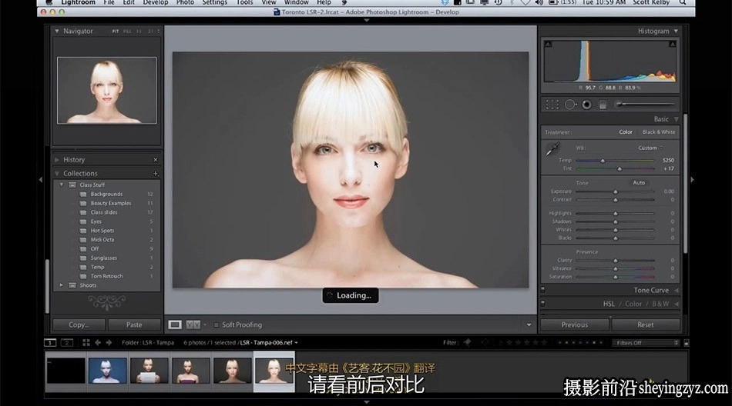Screen dimensions: 732x406
Task: Open the Settings menu
Action: [215, 2]
